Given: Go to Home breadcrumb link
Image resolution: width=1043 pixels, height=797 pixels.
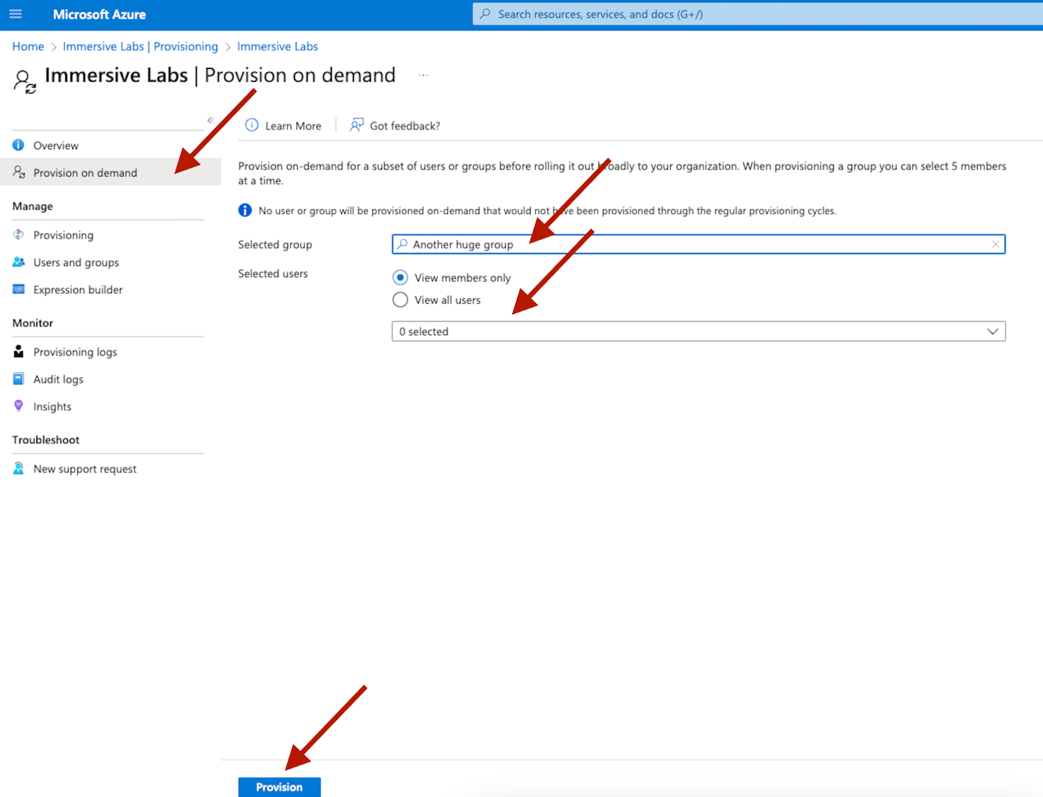Looking at the screenshot, I should [28, 46].
